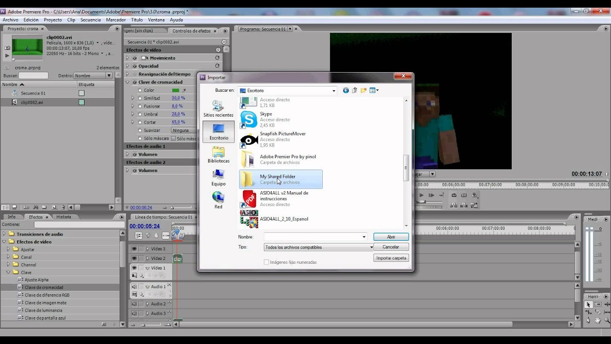Switch to the Info tab
This screenshot has height=344, width=611.
11,217
